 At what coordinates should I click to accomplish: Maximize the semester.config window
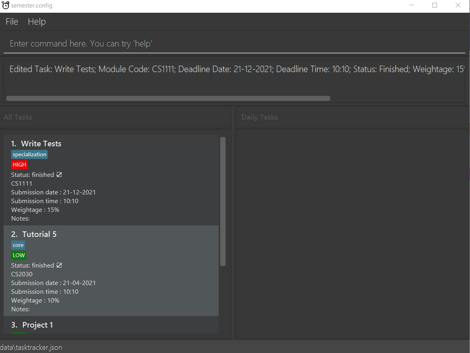pos(435,6)
